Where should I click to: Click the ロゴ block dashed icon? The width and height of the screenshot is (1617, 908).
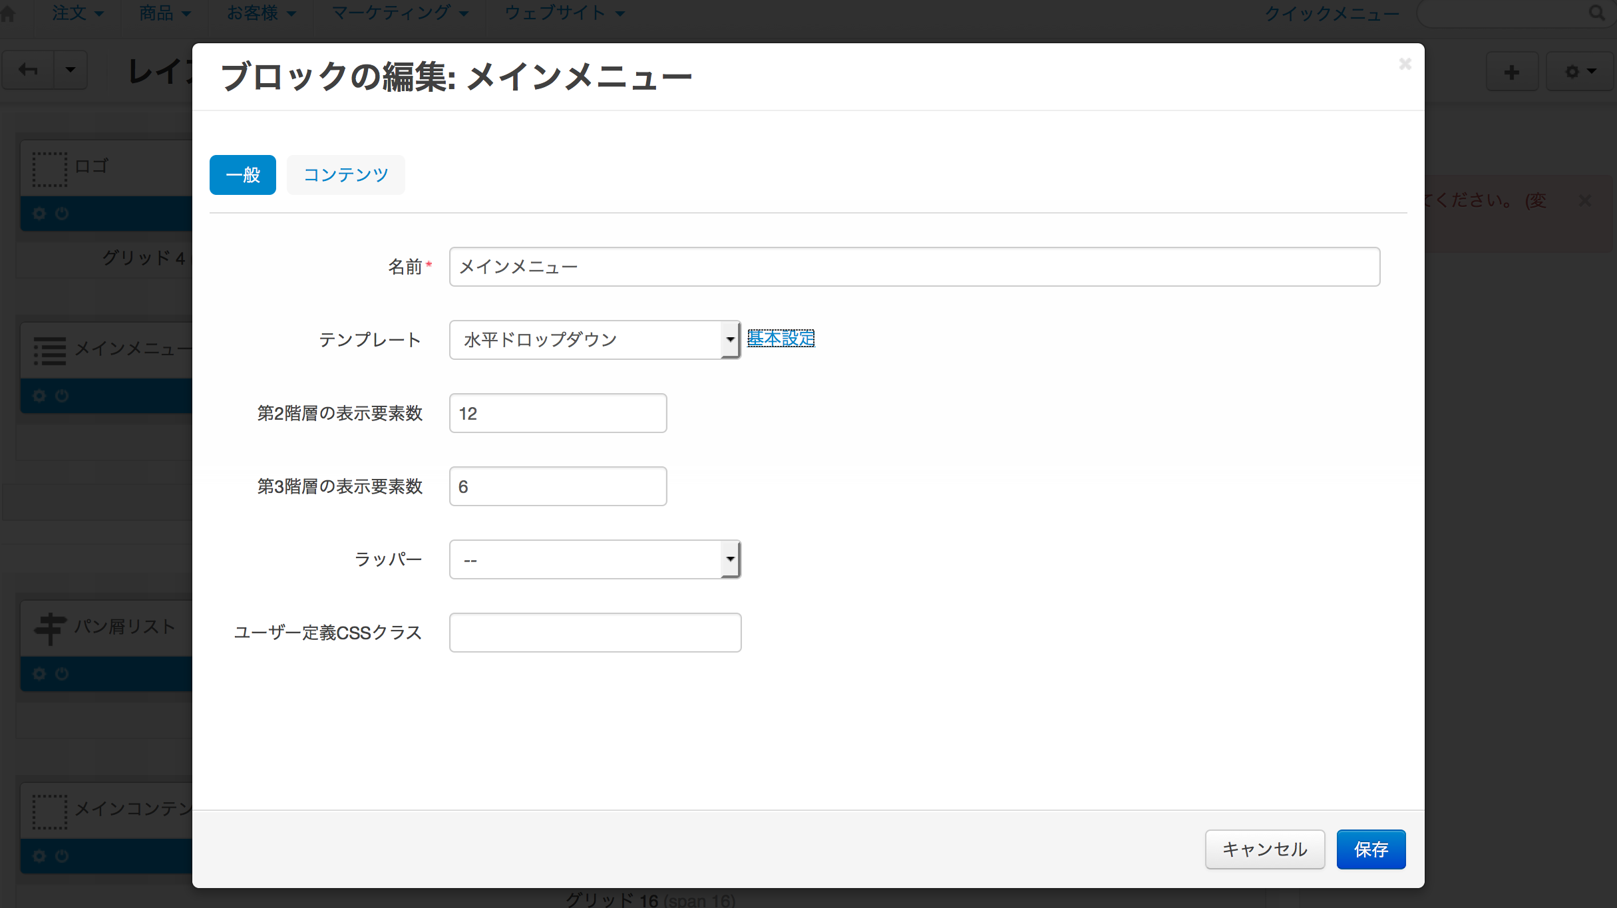pyautogui.click(x=50, y=169)
